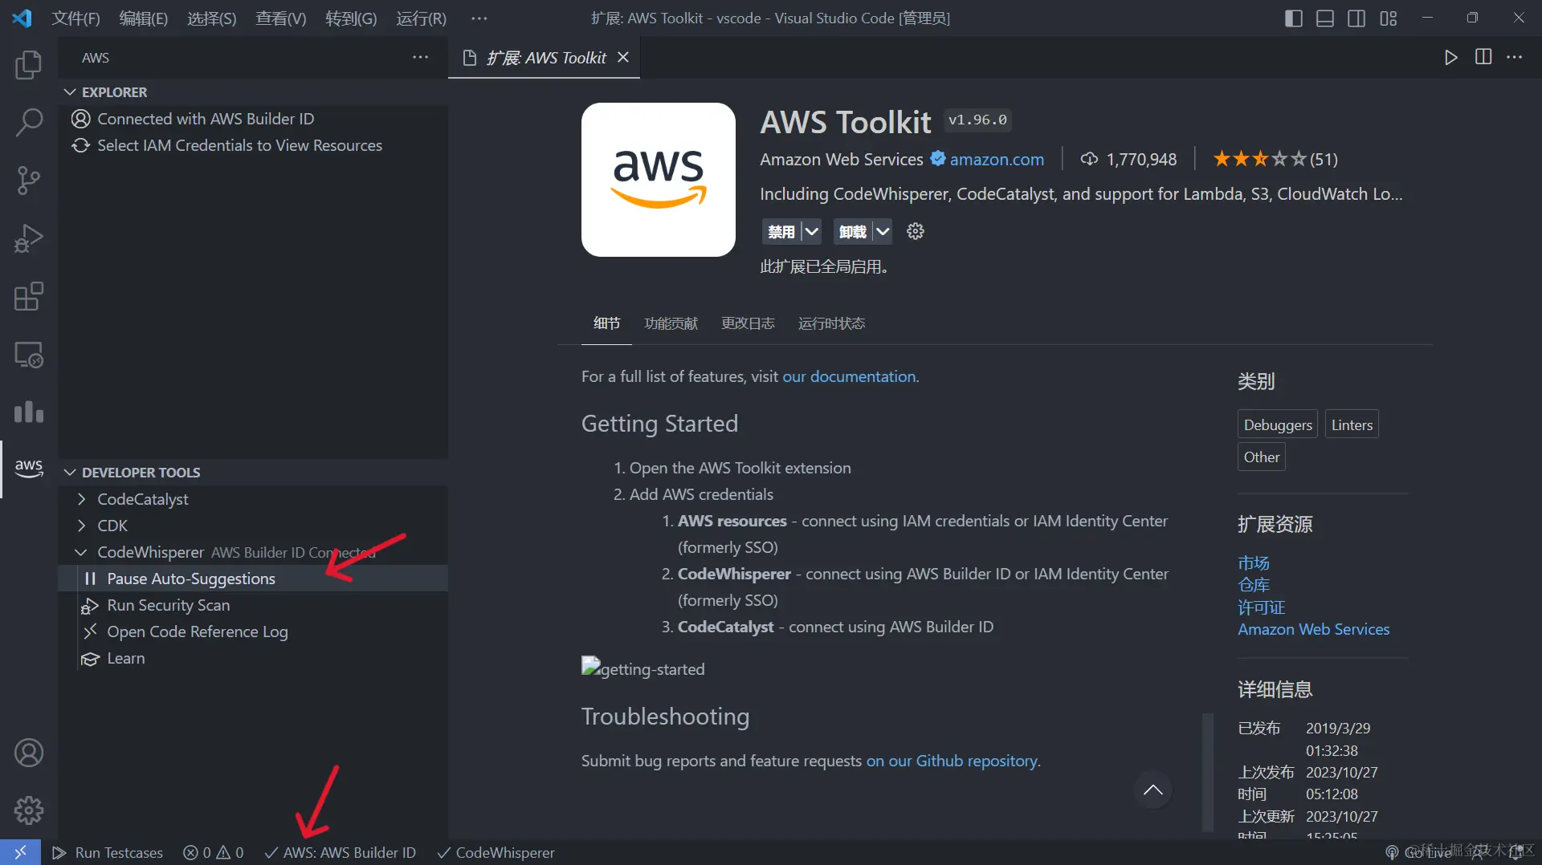Open the 'on our Github repository' link

pos(952,761)
